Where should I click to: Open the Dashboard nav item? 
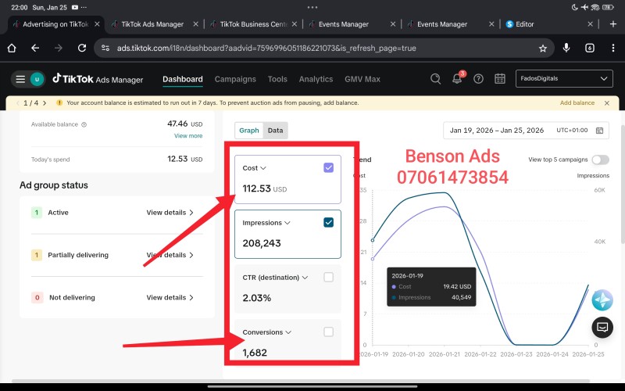click(x=183, y=79)
